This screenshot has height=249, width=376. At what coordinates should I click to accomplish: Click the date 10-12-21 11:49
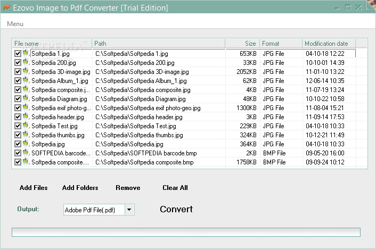tap(325, 135)
